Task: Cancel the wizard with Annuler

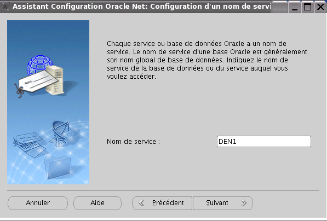Action: point(38,203)
